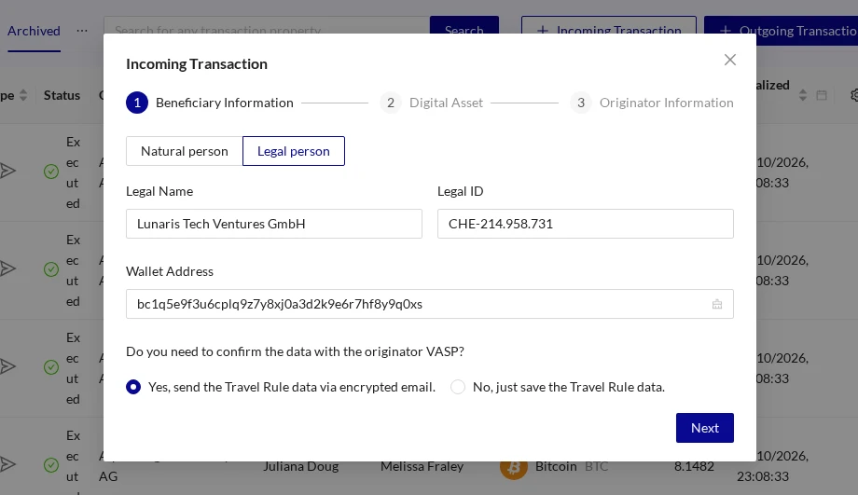The width and height of the screenshot is (858, 495).
Task: Click the sort arrows left of Status column
Action: pos(23,95)
